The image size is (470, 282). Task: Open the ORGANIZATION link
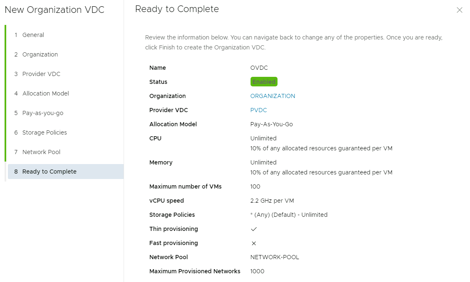coord(273,96)
